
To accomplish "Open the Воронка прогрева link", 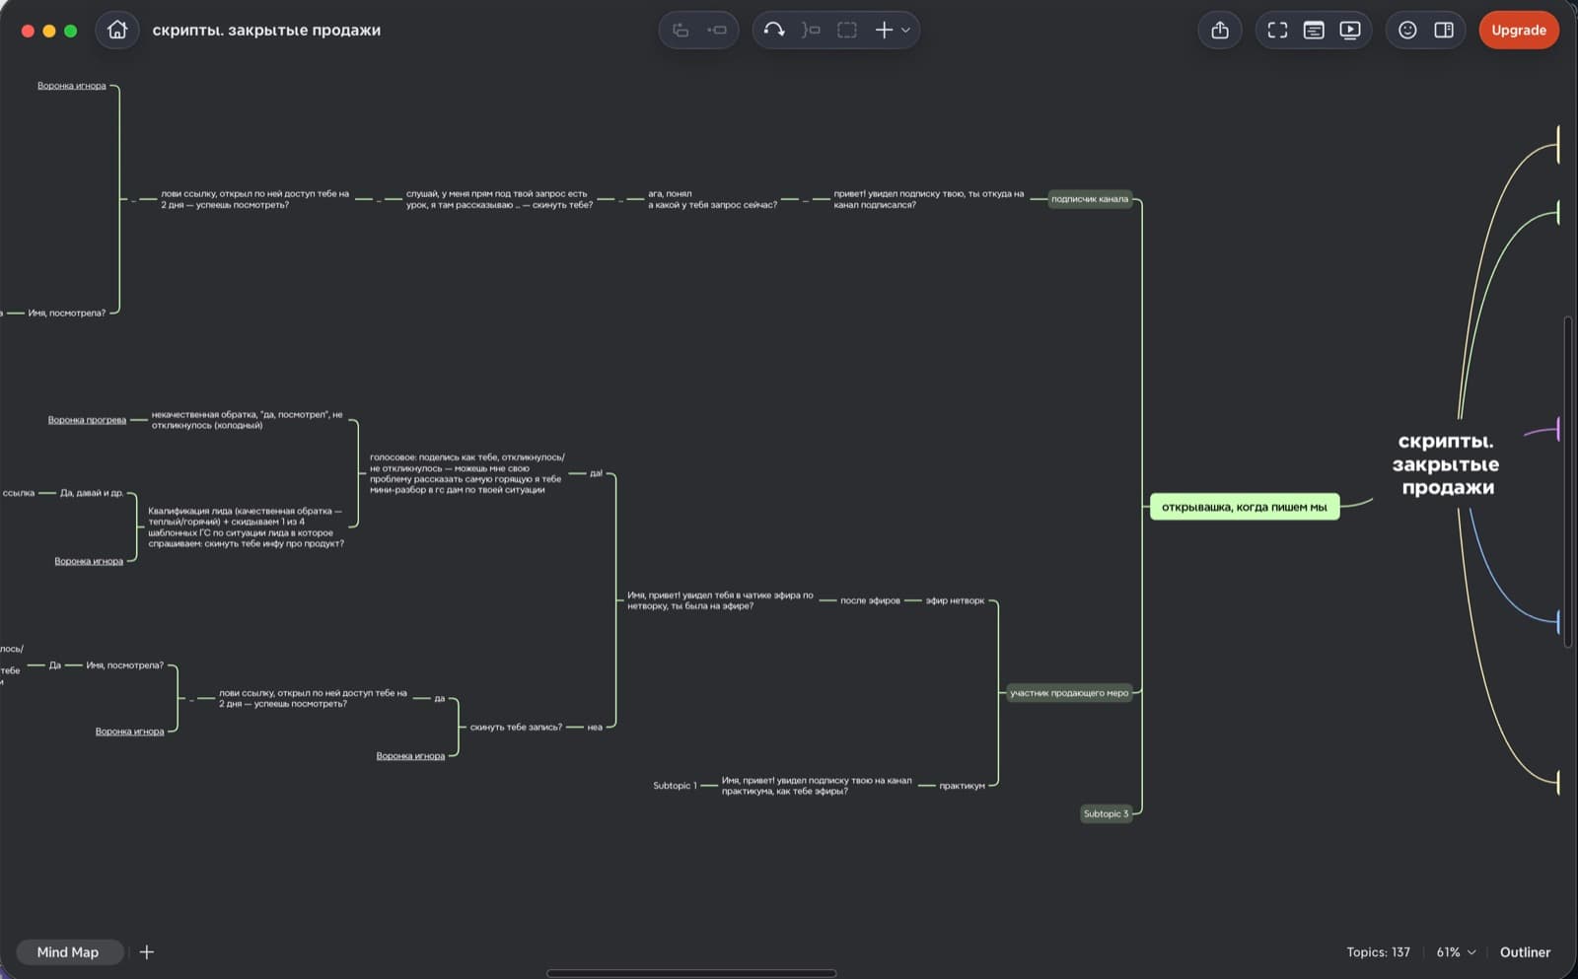I will pos(87,420).
